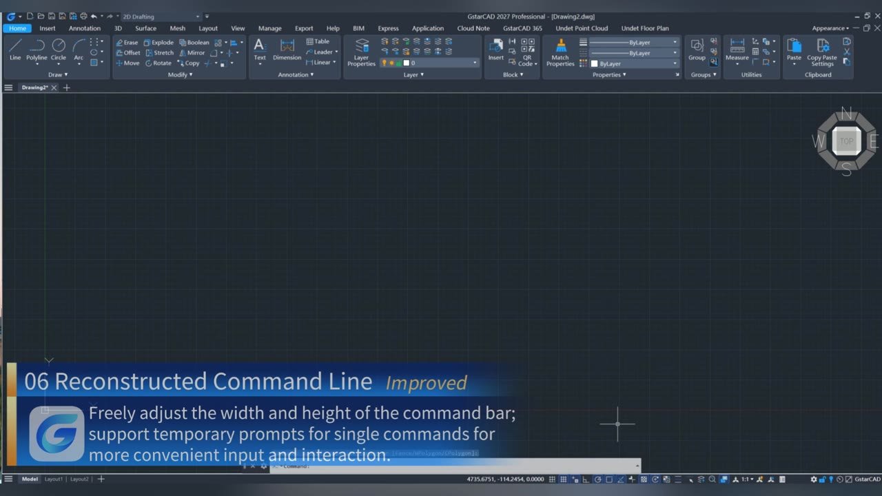Switch to the Annotation ribbon tab
The width and height of the screenshot is (882, 496).
tap(85, 28)
